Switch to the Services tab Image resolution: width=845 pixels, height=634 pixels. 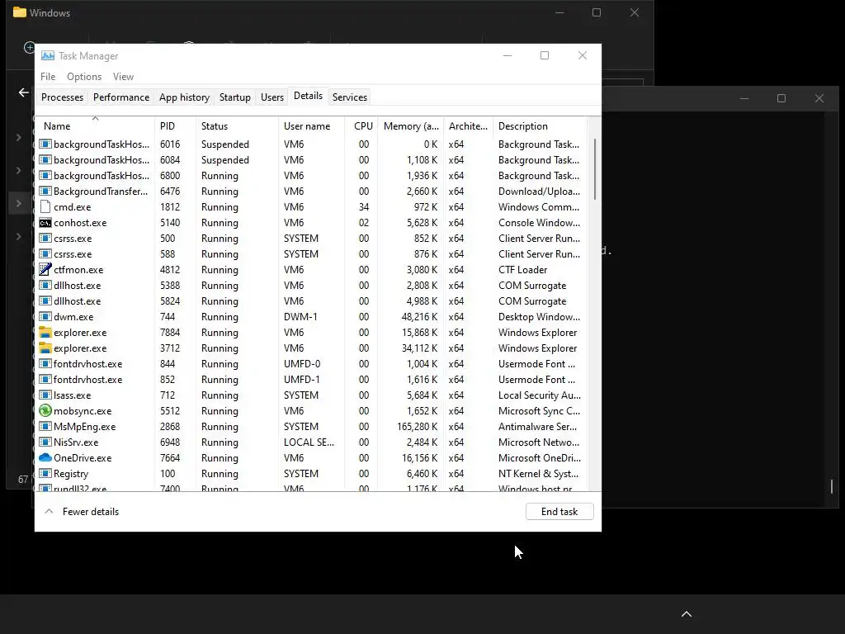[350, 97]
